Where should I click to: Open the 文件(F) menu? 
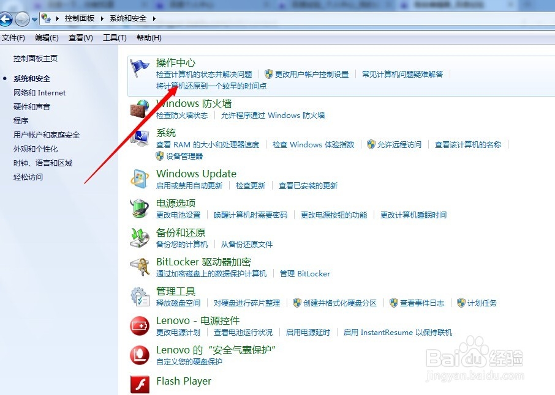13,38
